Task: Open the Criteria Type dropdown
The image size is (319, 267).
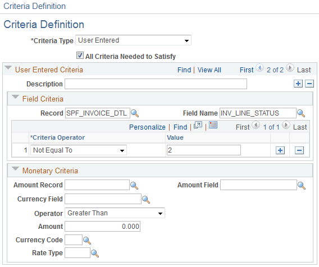Action: pos(133,40)
